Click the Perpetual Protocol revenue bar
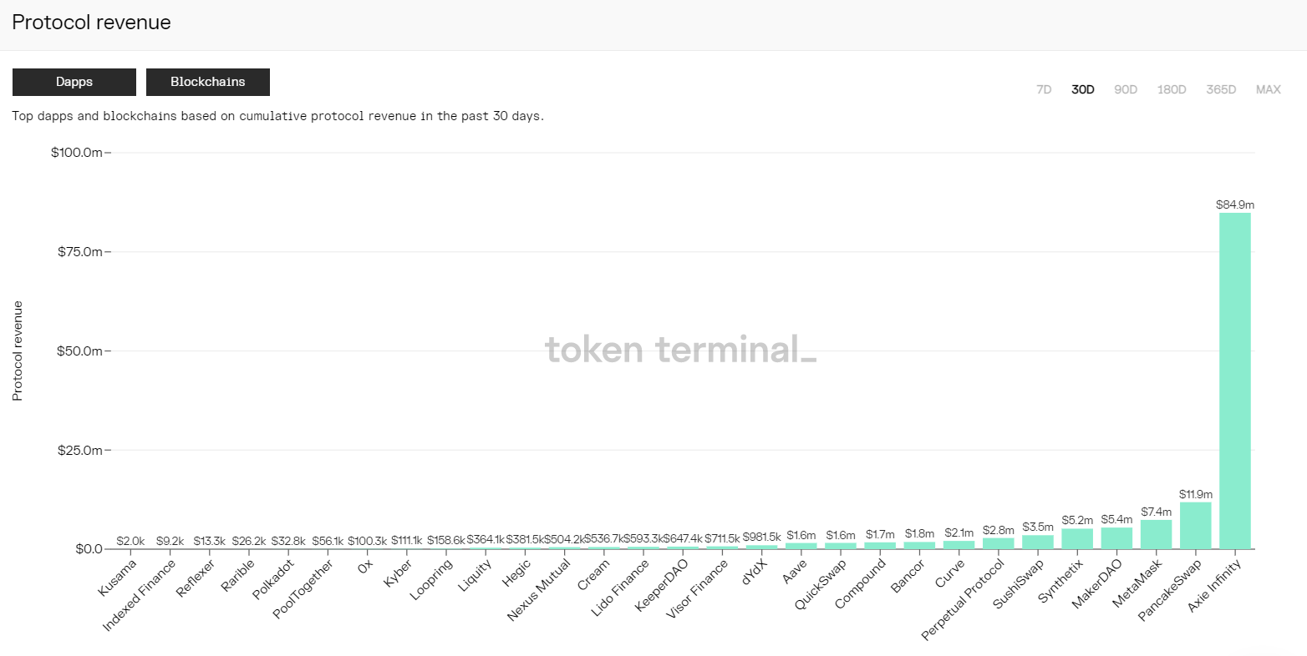This screenshot has width=1307, height=656. (x=999, y=543)
